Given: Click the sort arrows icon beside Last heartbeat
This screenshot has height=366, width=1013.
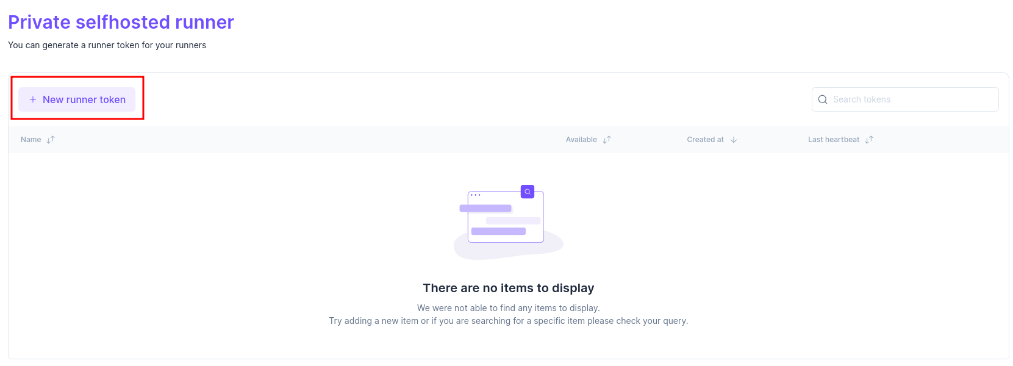Looking at the screenshot, I should pos(869,140).
